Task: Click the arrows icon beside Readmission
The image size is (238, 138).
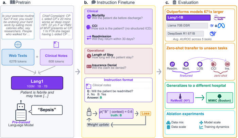Action: tap(89, 38)
